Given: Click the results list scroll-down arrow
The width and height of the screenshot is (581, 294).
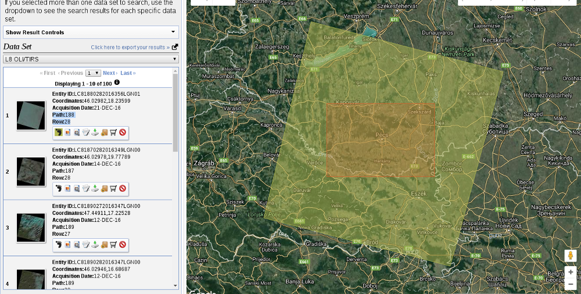Looking at the screenshot, I should tap(175, 285).
